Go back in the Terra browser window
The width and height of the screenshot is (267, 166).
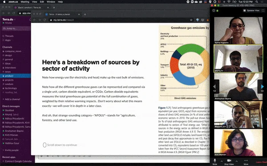click(35, 20)
